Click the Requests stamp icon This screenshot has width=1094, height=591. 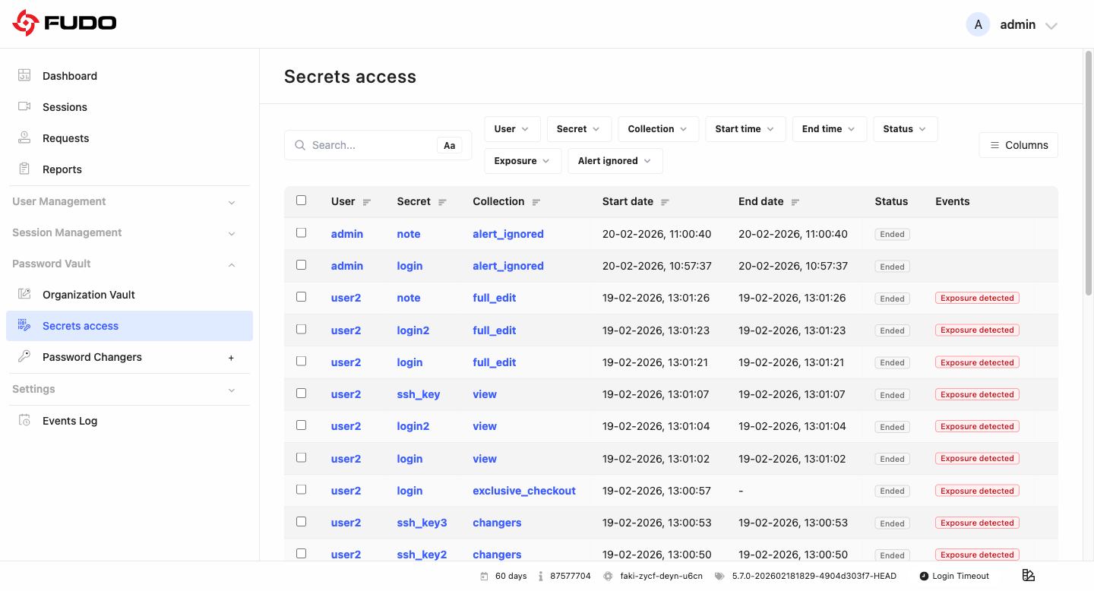(x=24, y=137)
